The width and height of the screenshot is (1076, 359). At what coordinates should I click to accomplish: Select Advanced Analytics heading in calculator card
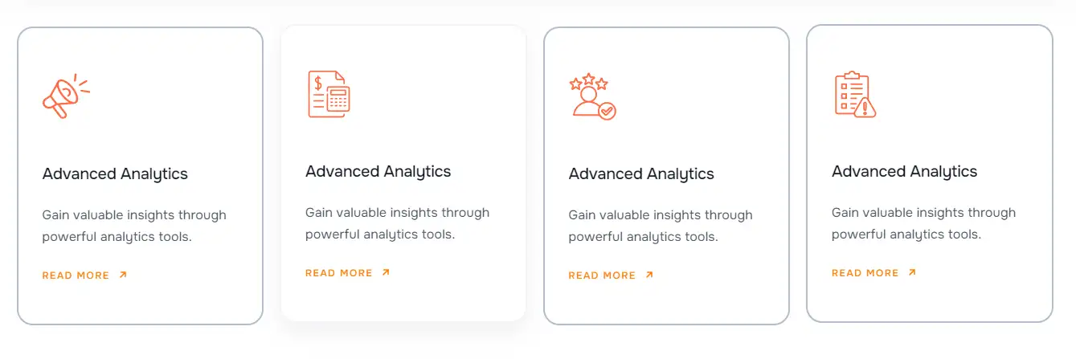[x=378, y=172]
